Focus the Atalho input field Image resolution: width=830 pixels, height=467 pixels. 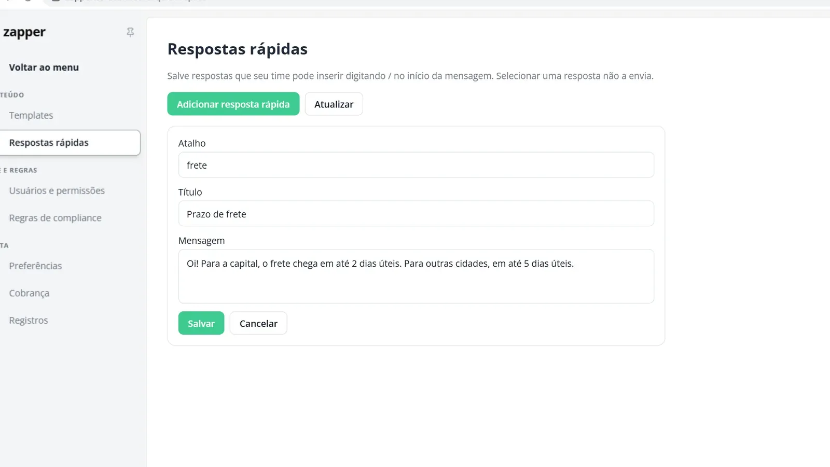(x=416, y=165)
